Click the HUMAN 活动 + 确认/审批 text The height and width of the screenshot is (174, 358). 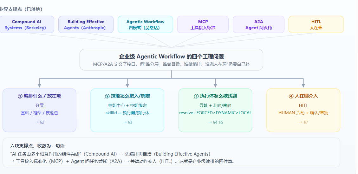click(303, 113)
